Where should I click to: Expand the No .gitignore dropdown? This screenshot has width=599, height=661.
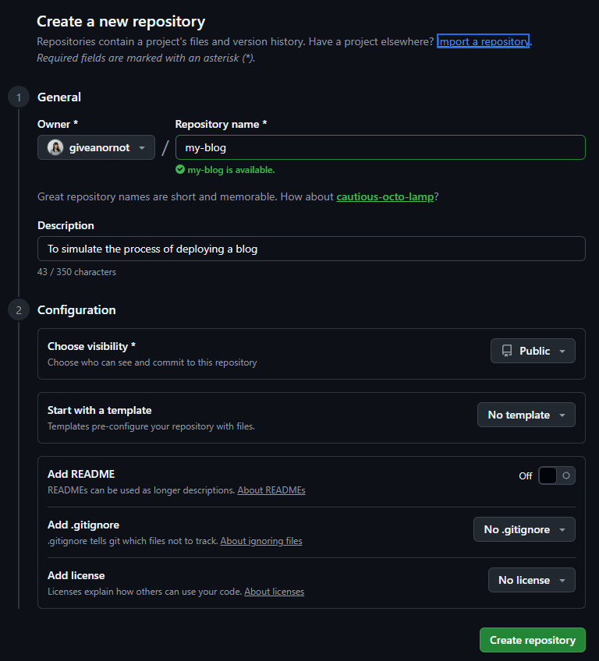[524, 529]
